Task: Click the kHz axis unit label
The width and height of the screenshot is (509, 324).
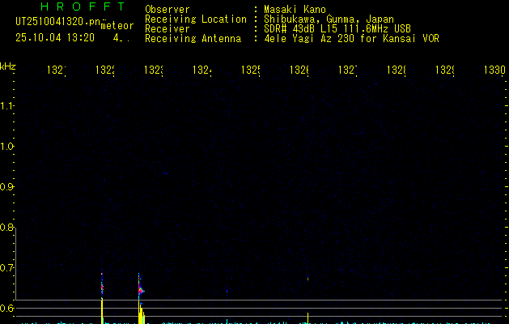Action: [x=8, y=66]
